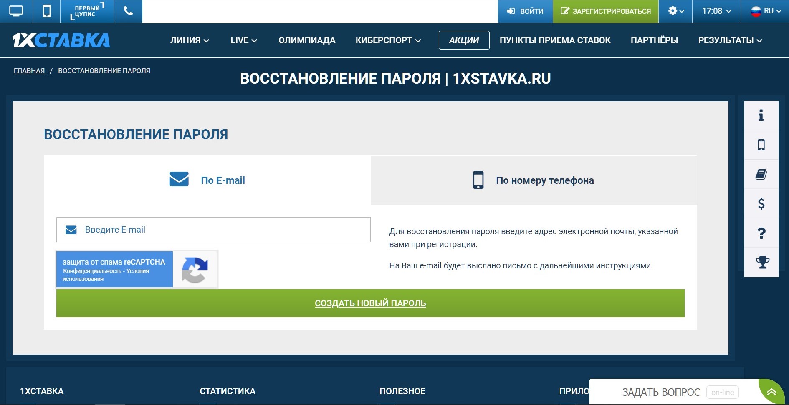
Task: Click the desktop version monitor icon
Action: [x=16, y=11]
